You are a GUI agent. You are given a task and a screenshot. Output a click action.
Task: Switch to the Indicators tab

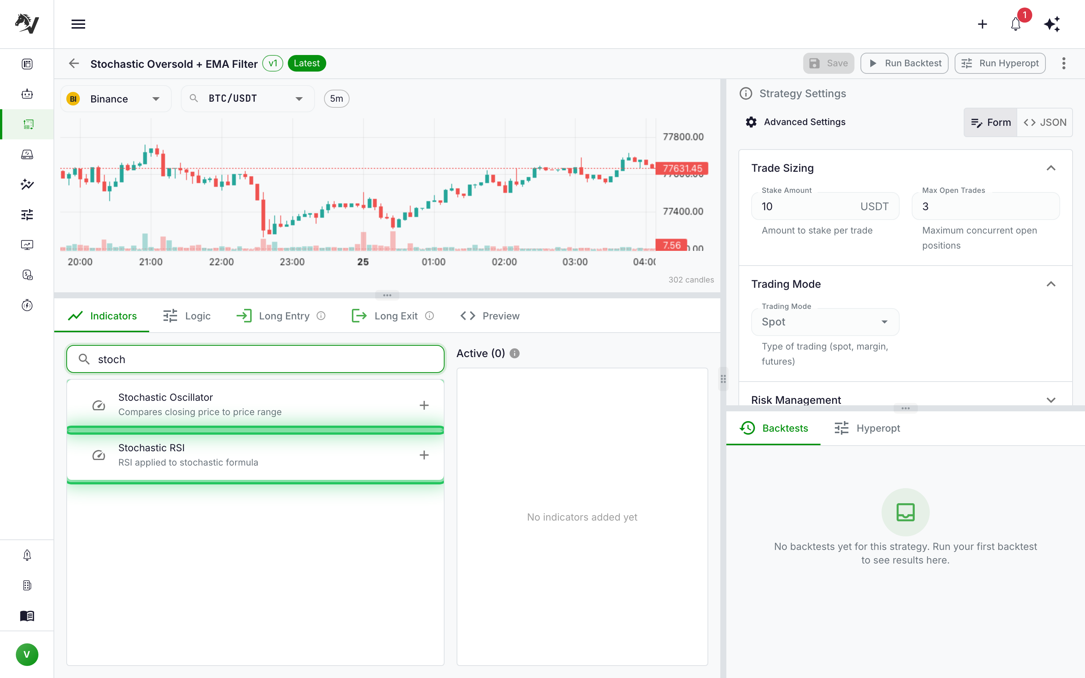click(x=102, y=316)
